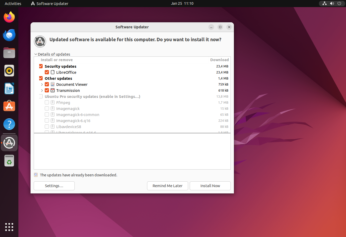Open the Settings… button
The width and height of the screenshot is (346, 237).
click(54, 186)
